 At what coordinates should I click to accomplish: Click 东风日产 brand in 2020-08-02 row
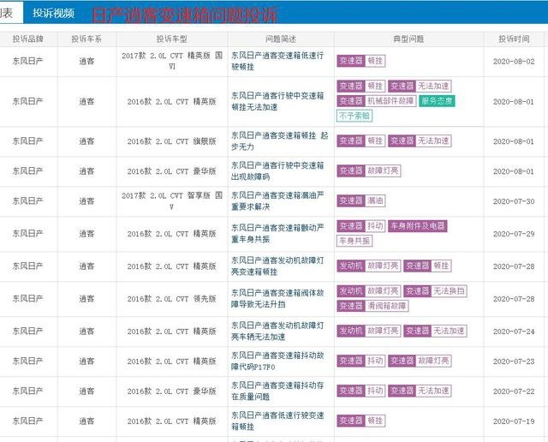28,61
